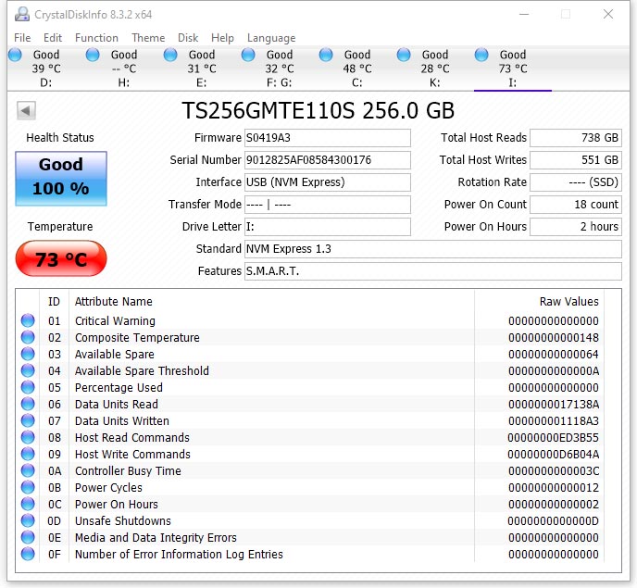Image resolution: width=637 pixels, height=588 pixels.
Task: Click the CrystalDiskInfo app icon in title bar
Action: pos(22,14)
